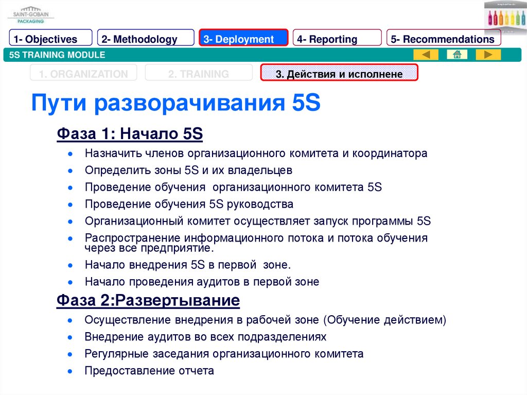Select the 3- Deployment tab

tap(243, 39)
